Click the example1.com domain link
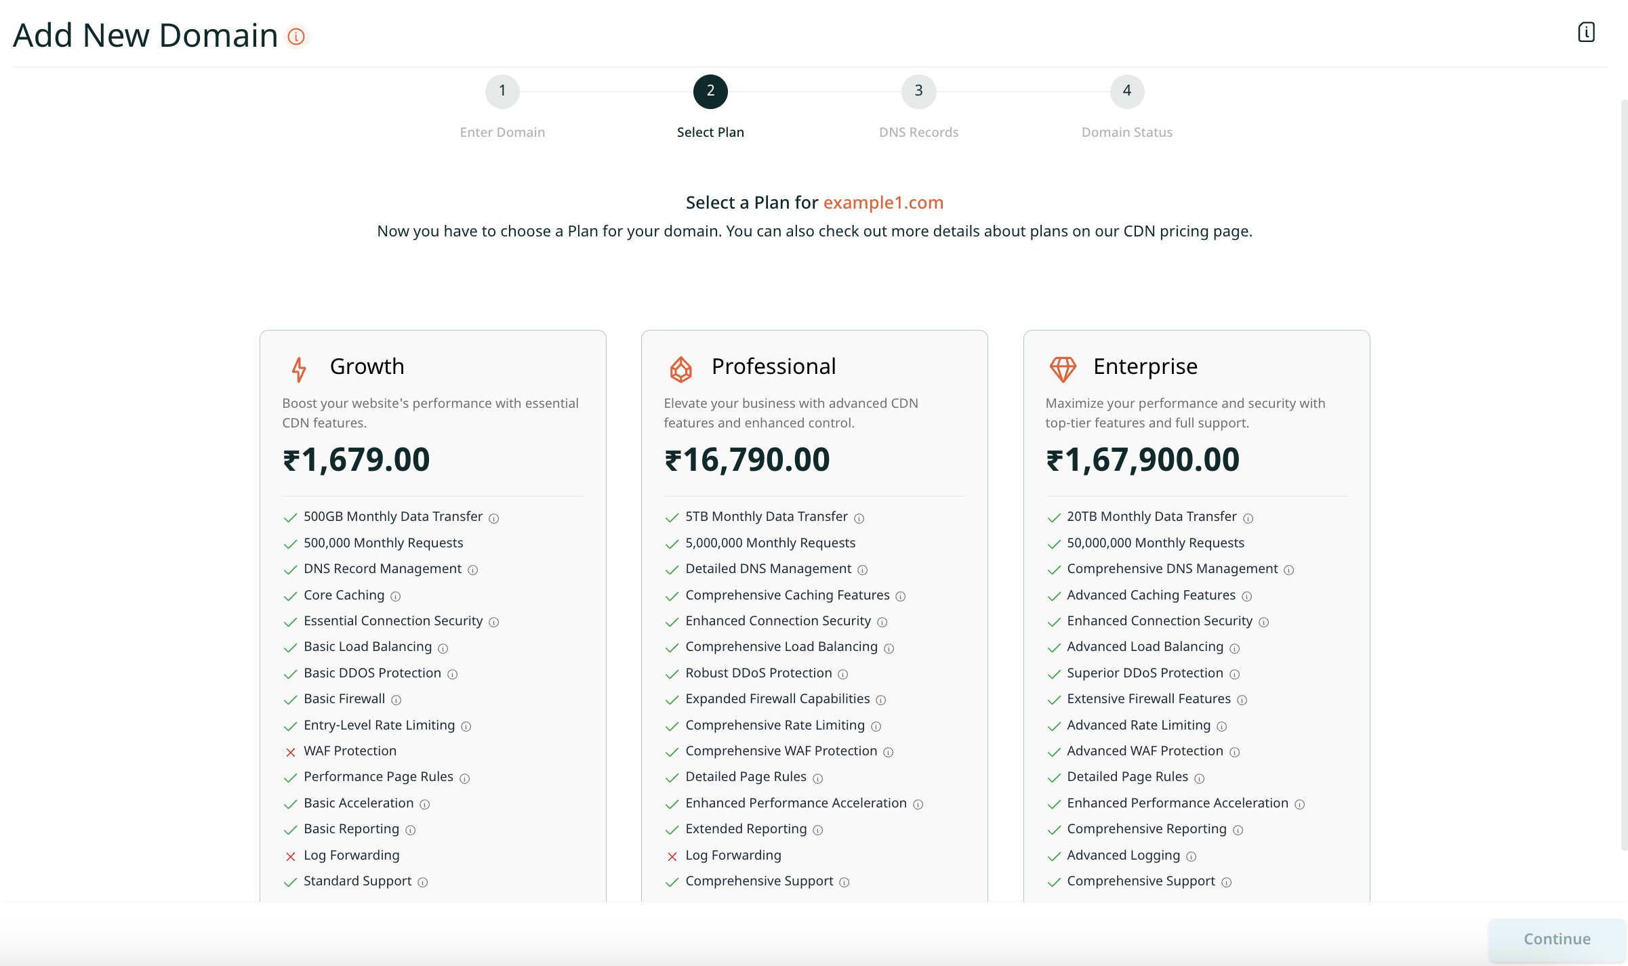This screenshot has height=966, width=1628. coord(883,203)
